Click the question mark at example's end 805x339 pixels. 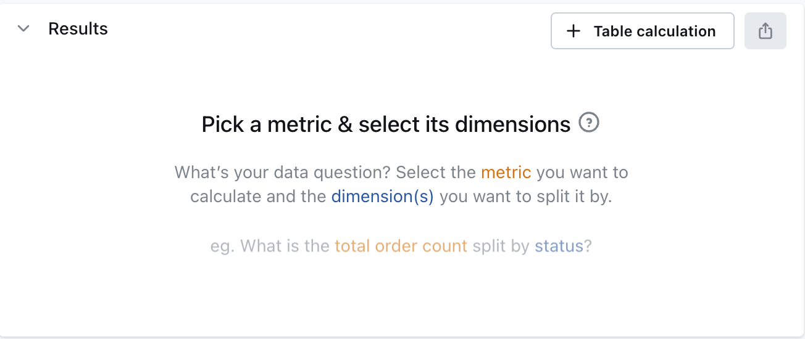pyautogui.click(x=588, y=247)
